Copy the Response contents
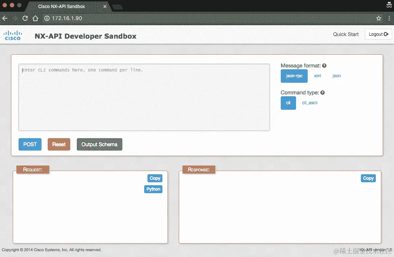Image resolution: width=394 pixels, height=257 pixels. (x=368, y=178)
